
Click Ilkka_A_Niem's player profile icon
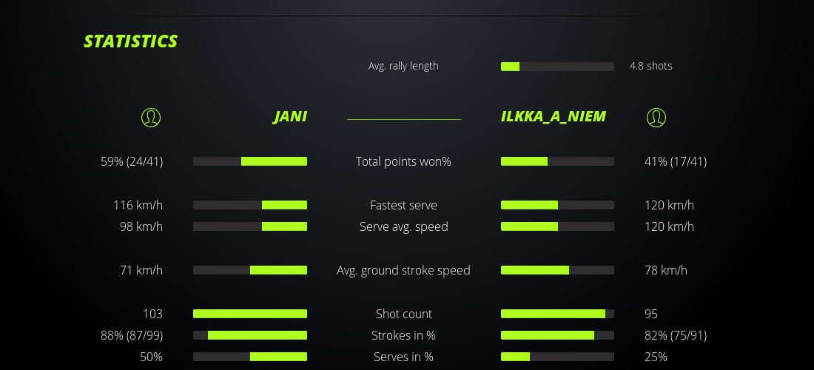coord(656,117)
